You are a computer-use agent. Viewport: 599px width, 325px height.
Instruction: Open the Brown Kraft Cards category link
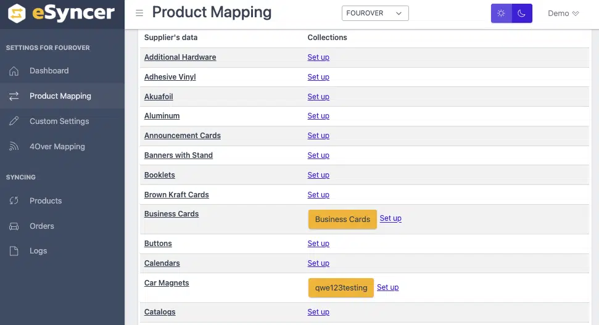click(176, 195)
